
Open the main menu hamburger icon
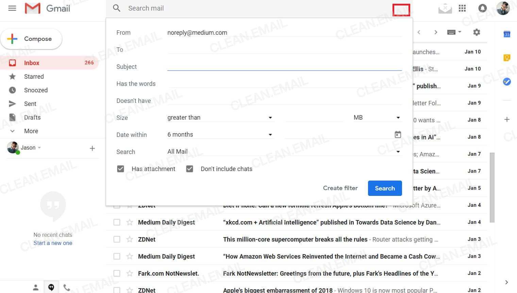[12, 8]
